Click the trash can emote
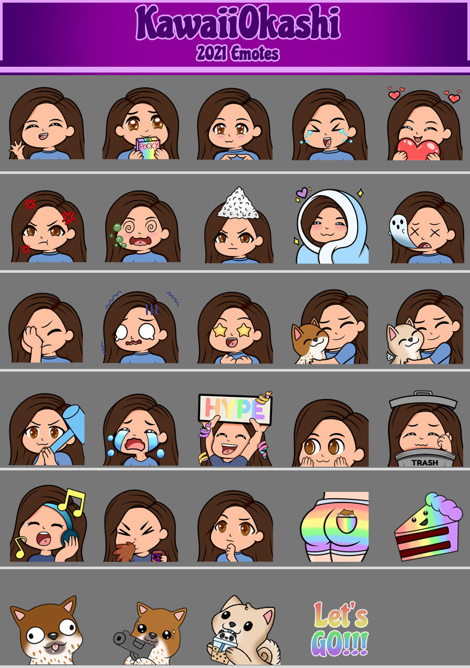This screenshot has height=668, width=470. pyautogui.click(x=426, y=429)
